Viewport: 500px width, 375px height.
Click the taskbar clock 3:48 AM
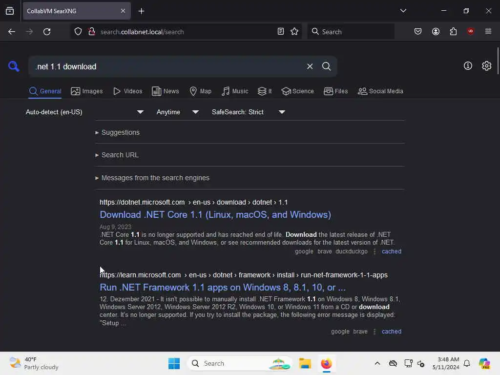click(x=445, y=363)
